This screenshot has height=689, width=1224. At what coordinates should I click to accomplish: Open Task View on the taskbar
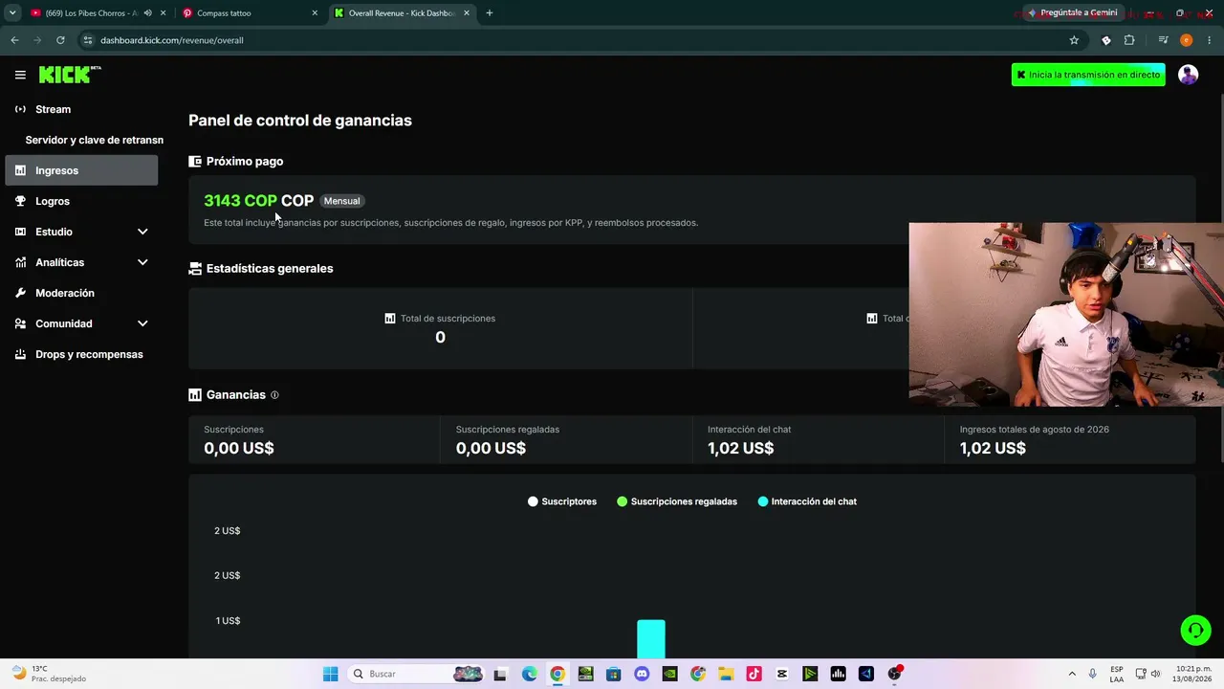500,674
